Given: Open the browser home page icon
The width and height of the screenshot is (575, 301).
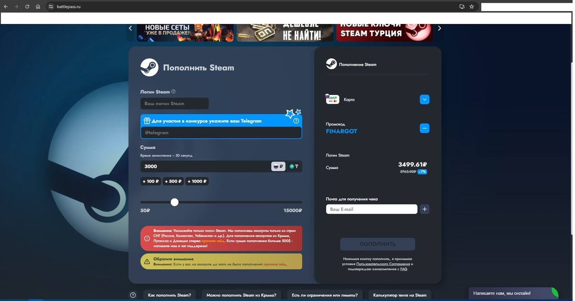Looking at the screenshot, I should (x=38, y=7).
